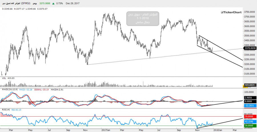This screenshot has height=132, width=257.
Task: Select the MACD(26,12,9) indicator label
Action: [10, 90]
